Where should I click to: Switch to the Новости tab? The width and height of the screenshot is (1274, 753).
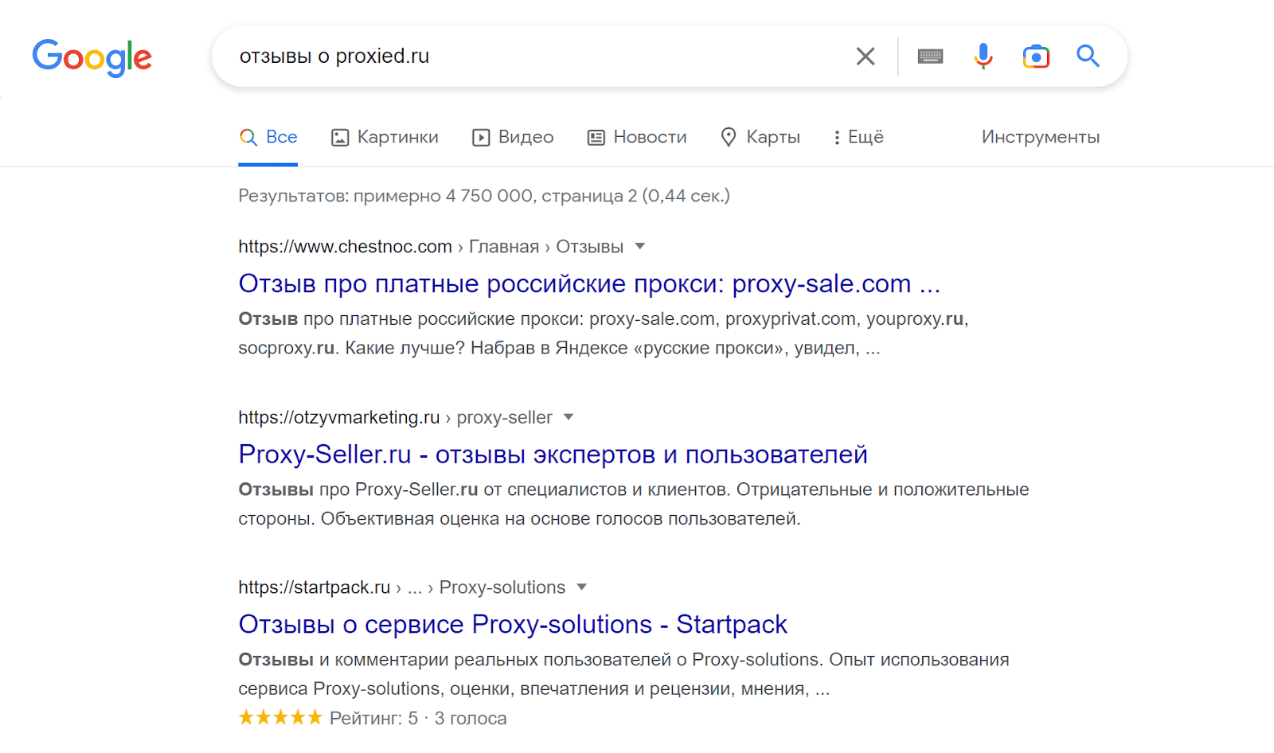(637, 137)
